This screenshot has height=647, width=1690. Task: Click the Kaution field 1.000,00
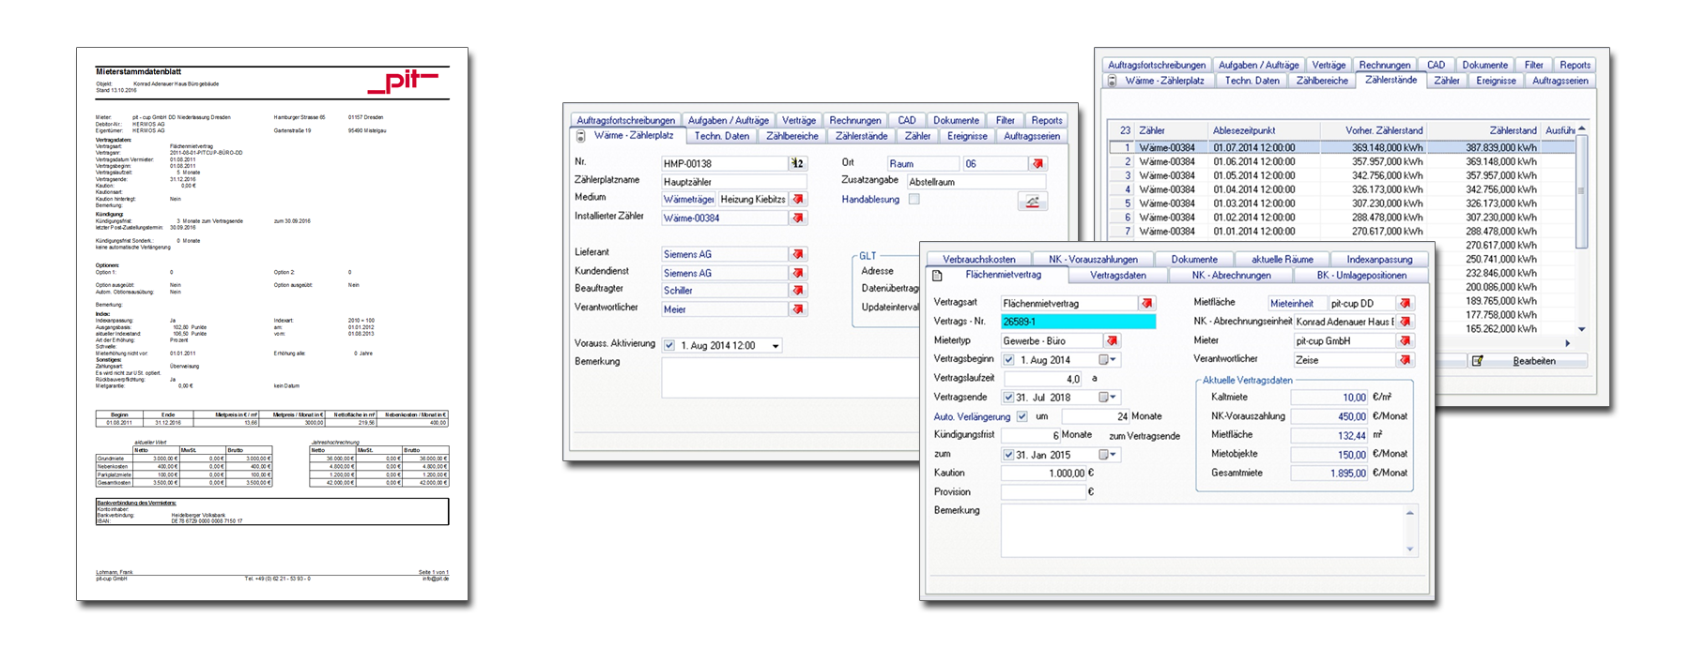point(1044,474)
